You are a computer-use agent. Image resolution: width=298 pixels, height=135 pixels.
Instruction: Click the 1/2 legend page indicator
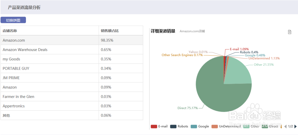pos(290,126)
